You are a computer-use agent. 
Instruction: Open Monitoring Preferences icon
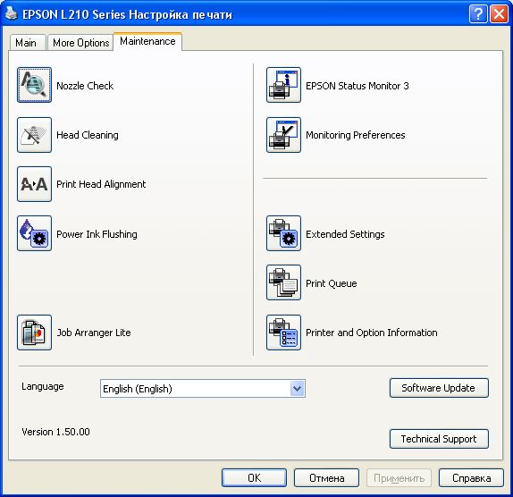point(283,135)
